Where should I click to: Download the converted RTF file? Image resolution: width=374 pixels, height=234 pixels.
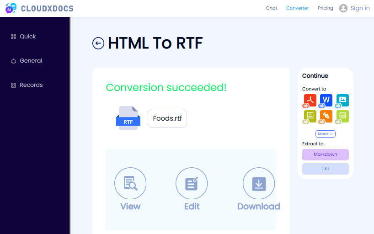(x=259, y=184)
